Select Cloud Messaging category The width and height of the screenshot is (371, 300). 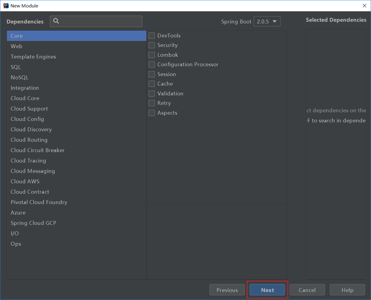(77, 171)
